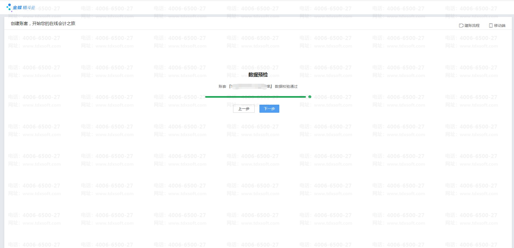Click the 金蝶 brand name text
This screenshot has height=248, width=514.
click(17, 8)
